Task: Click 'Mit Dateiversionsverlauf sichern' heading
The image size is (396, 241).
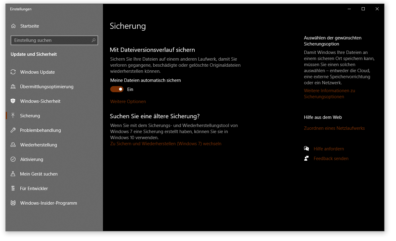Action: (152, 50)
